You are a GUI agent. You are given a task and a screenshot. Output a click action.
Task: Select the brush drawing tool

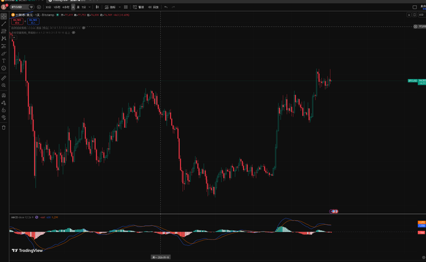click(x=4, y=53)
